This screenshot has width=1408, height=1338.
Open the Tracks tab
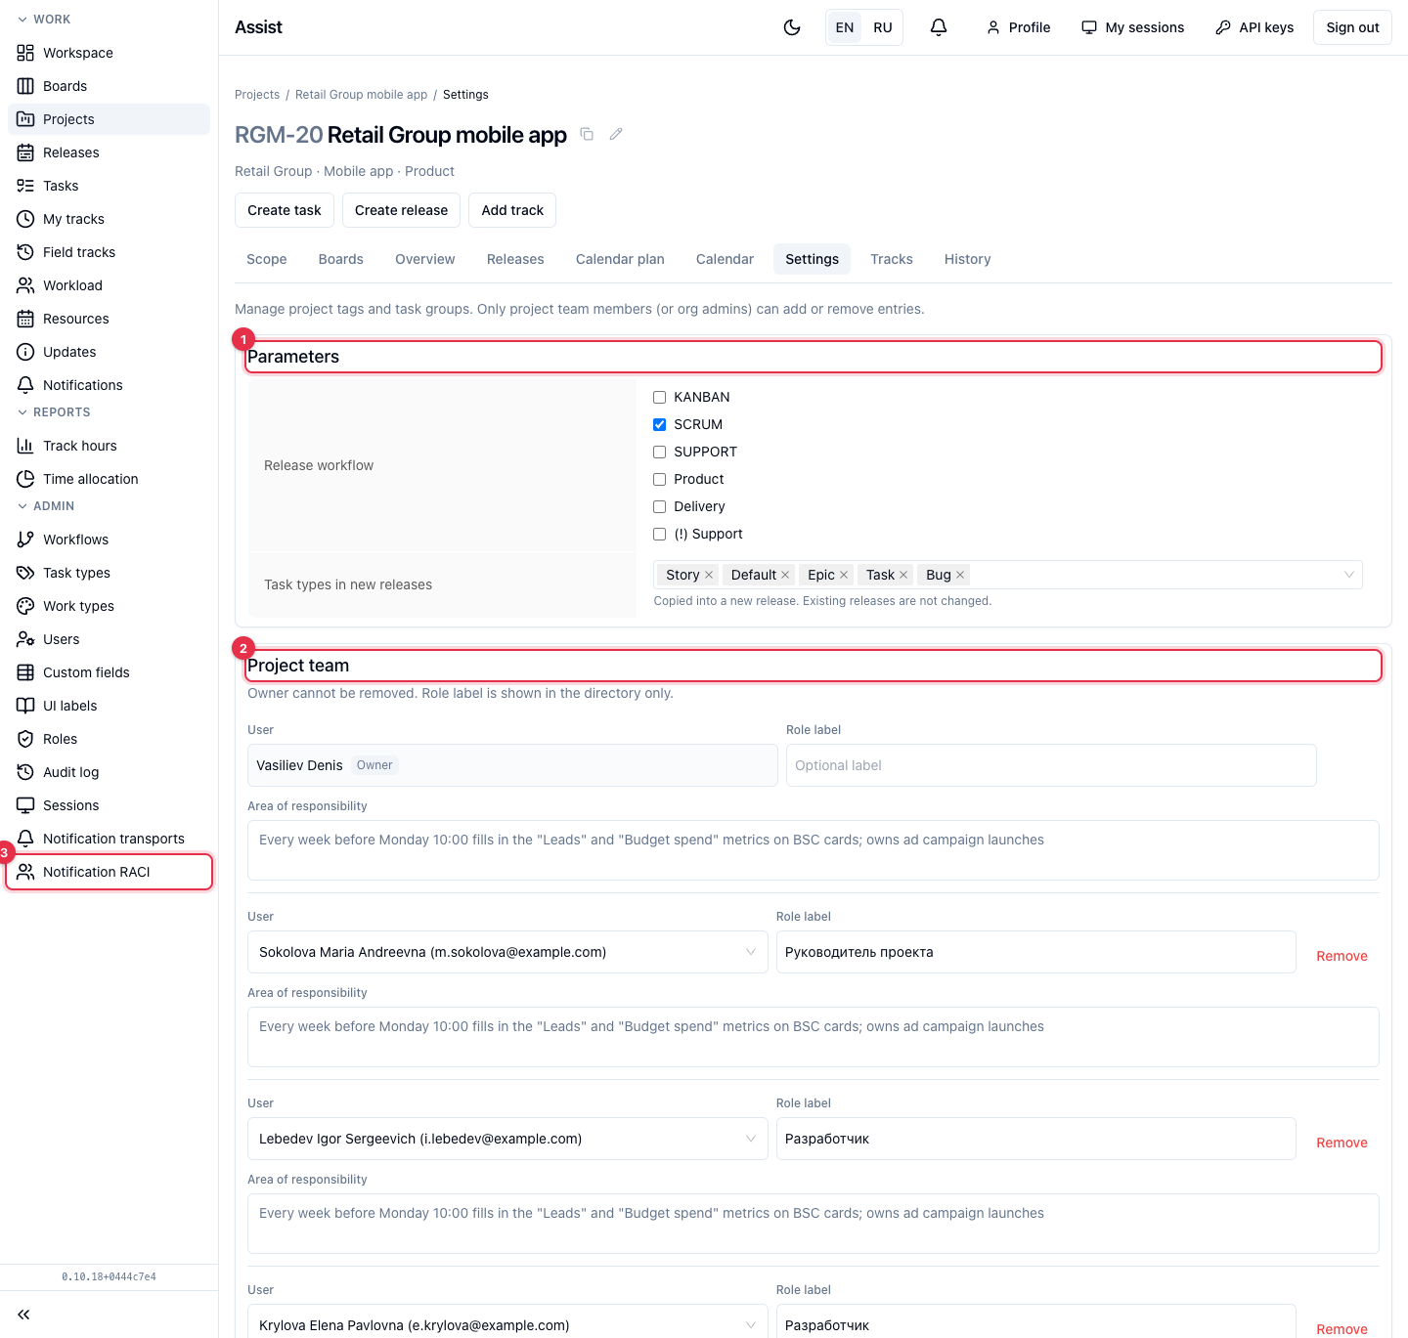pos(892,259)
